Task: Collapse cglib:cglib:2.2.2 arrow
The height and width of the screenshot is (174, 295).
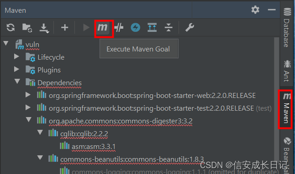Action: coord(40,133)
